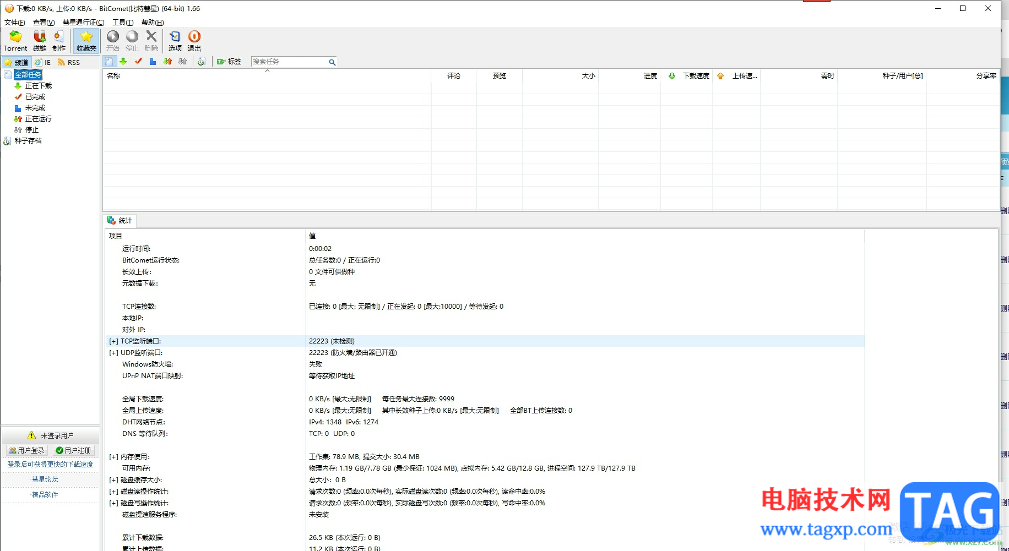Toggle the Favorites (收藏夹) panel
This screenshot has height=551, width=1009.
(x=86, y=41)
